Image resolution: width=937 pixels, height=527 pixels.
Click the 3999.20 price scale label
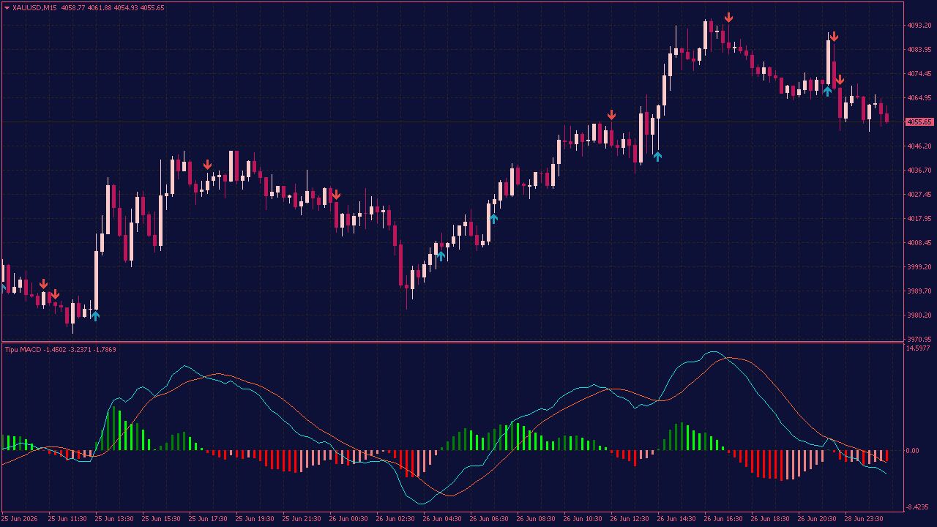tap(919, 267)
